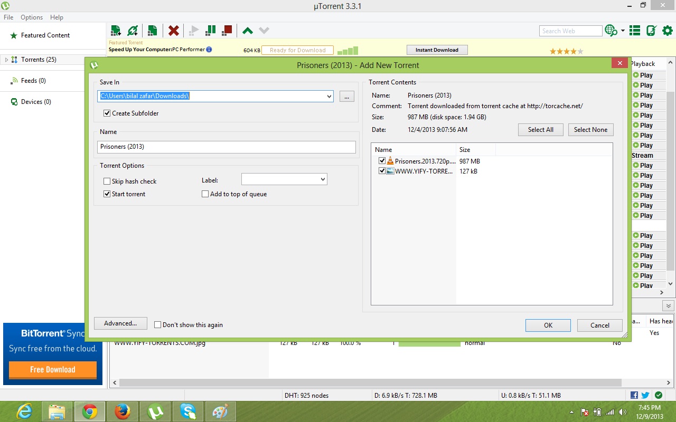Image resolution: width=676 pixels, height=422 pixels.
Task: Open the Label dropdown
Action: 323,180
